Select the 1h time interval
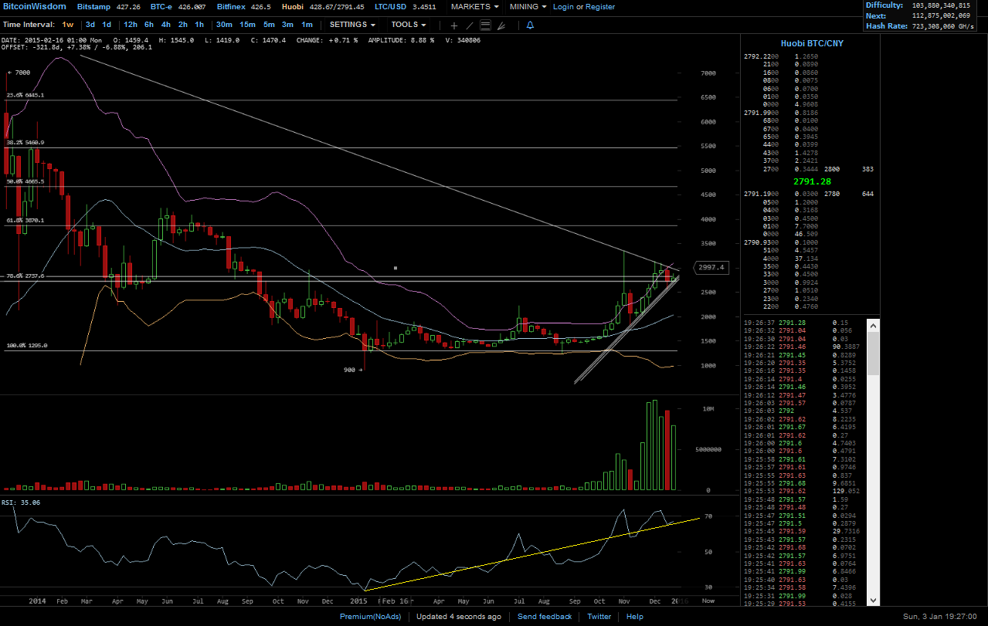 (x=199, y=25)
